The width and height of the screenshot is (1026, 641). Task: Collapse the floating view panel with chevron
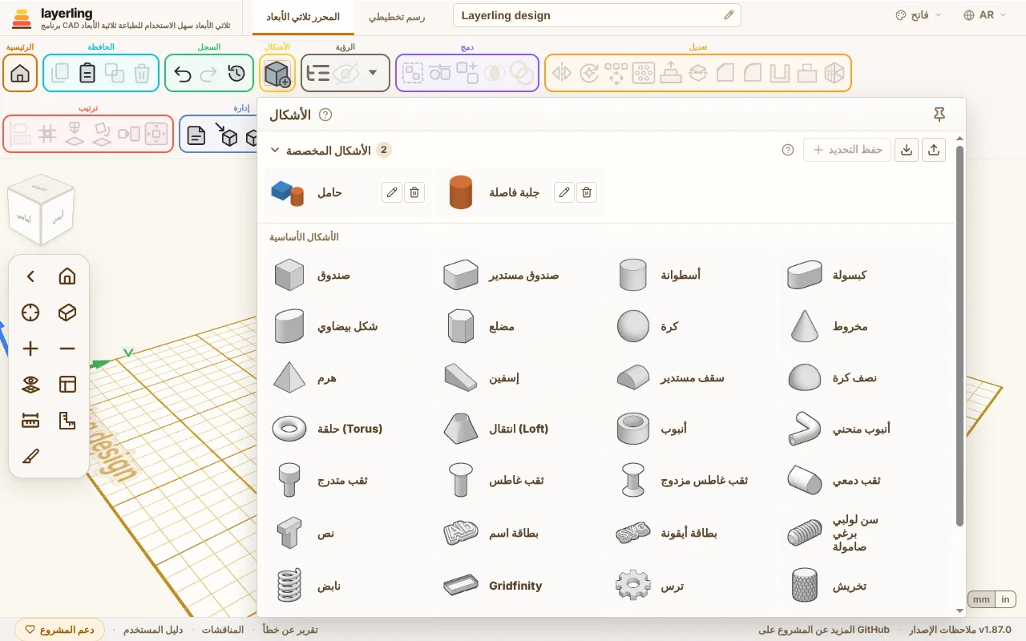click(30, 276)
